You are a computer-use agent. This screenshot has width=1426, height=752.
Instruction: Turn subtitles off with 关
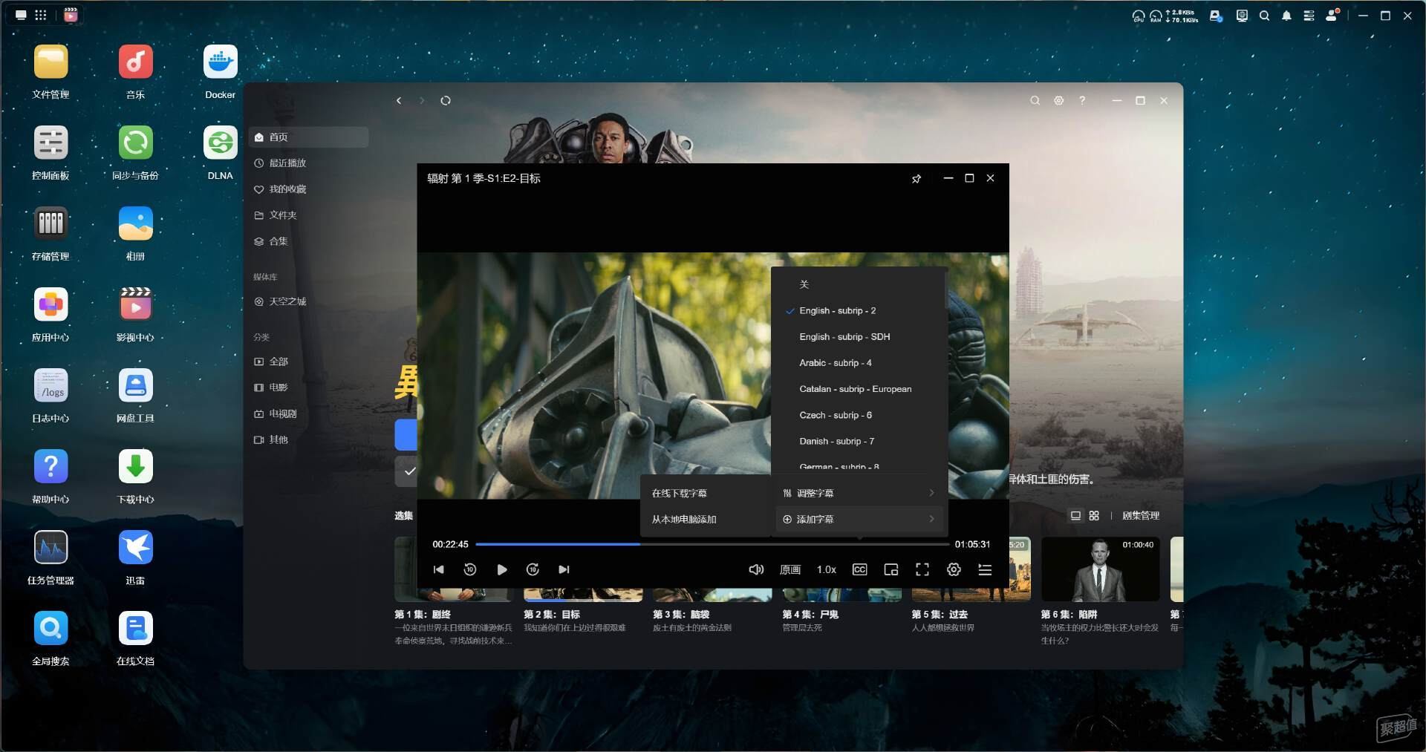(x=859, y=284)
